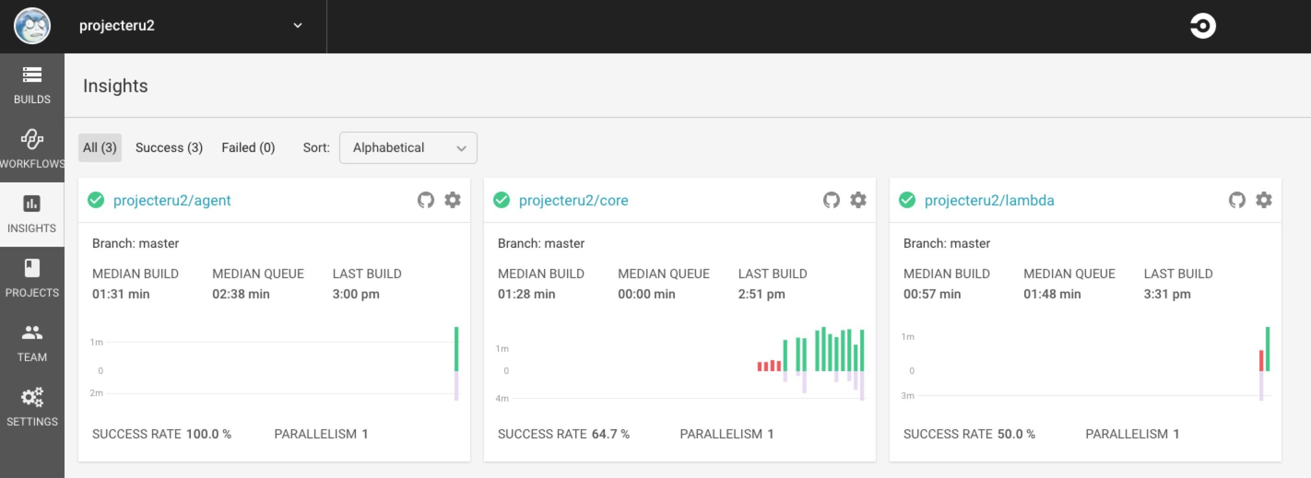Click the projecteru2 organization avatar
The width and height of the screenshot is (1311, 478).
click(32, 26)
